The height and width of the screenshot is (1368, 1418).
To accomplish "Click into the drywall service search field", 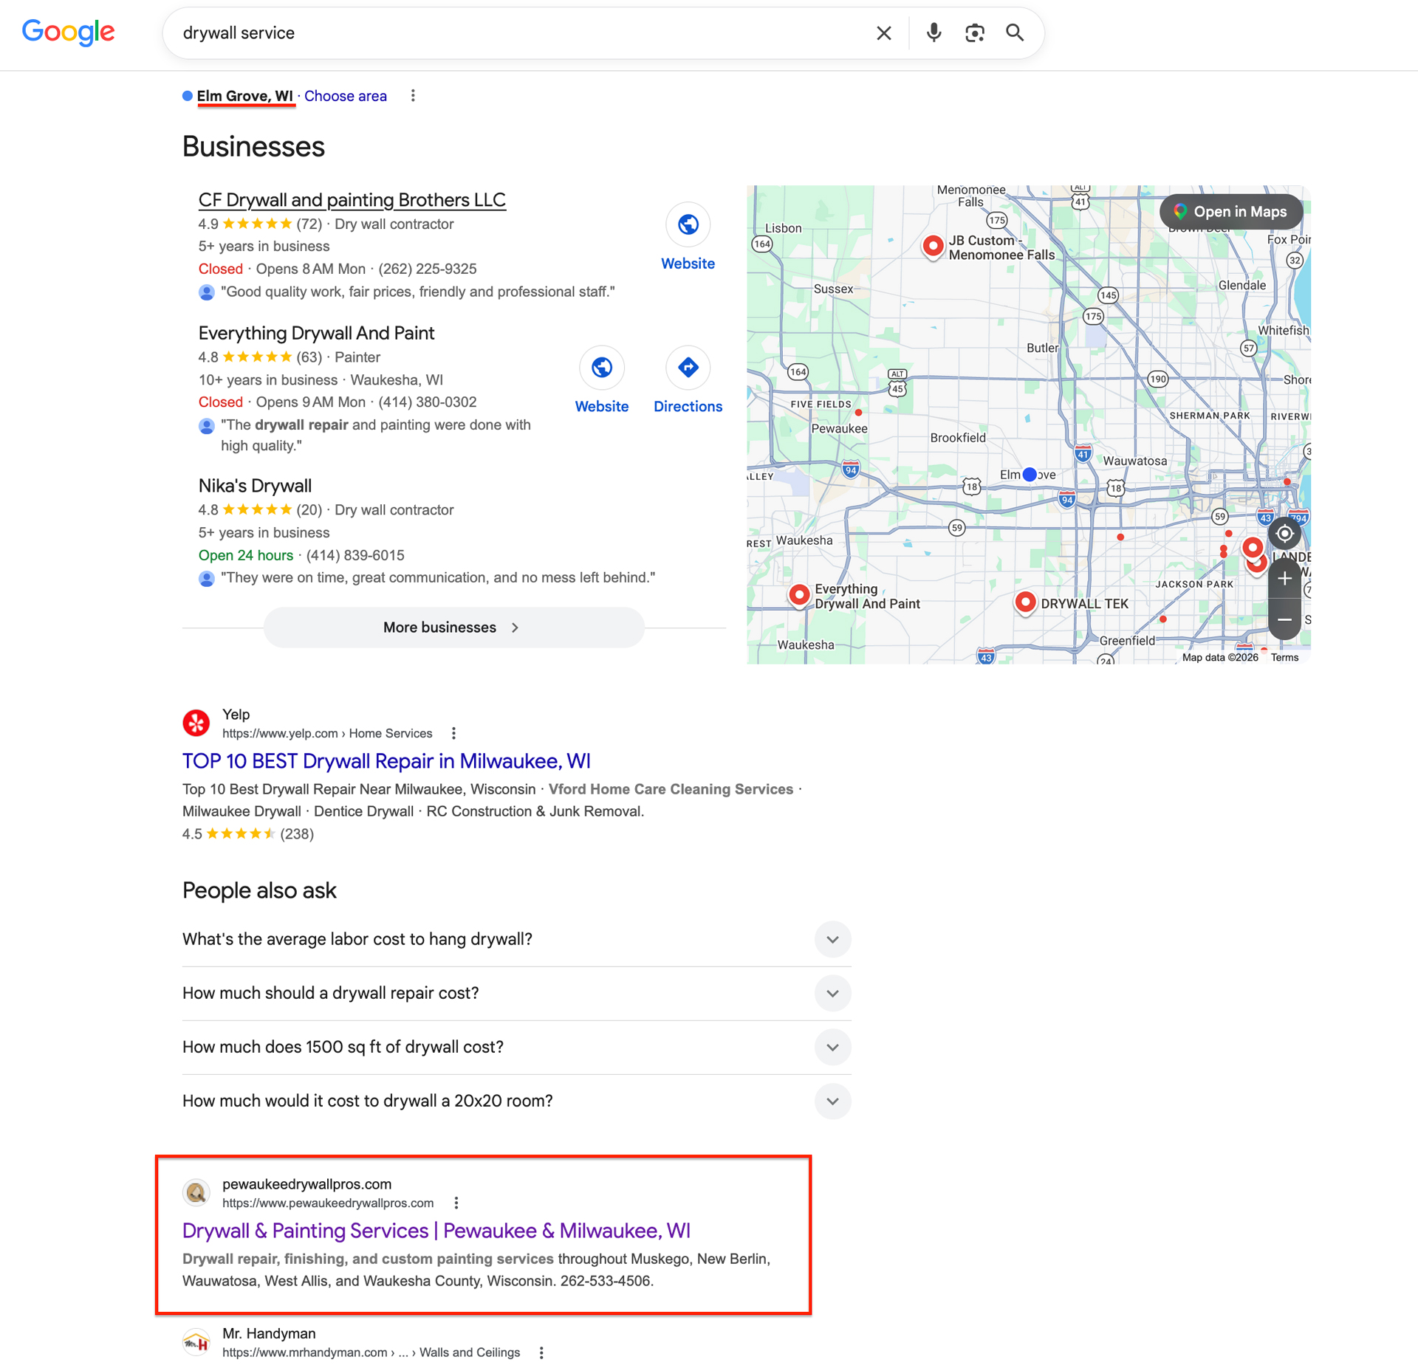I will (517, 33).
